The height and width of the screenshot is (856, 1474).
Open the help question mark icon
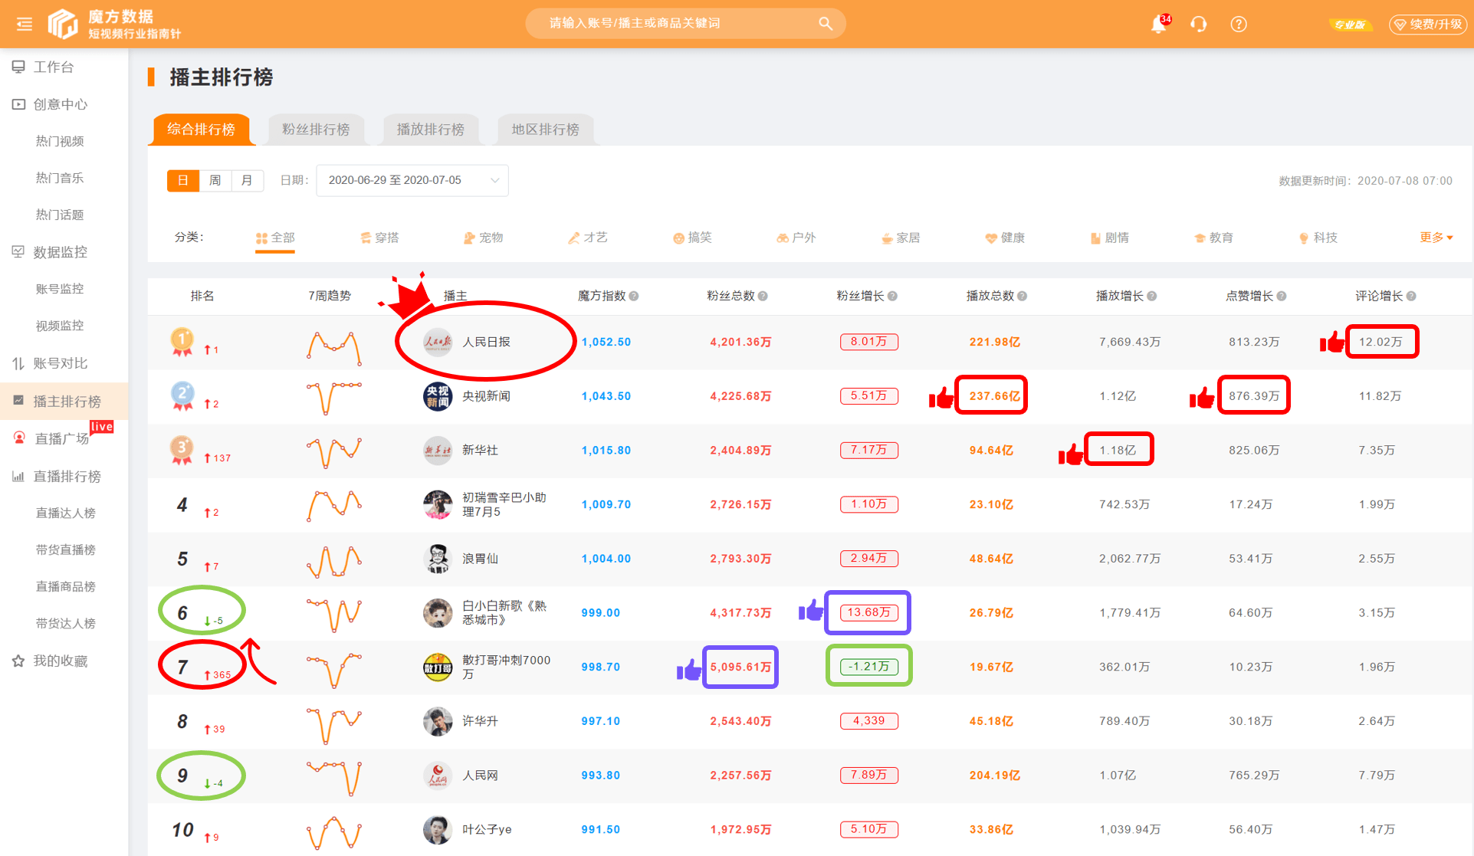point(1239,25)
